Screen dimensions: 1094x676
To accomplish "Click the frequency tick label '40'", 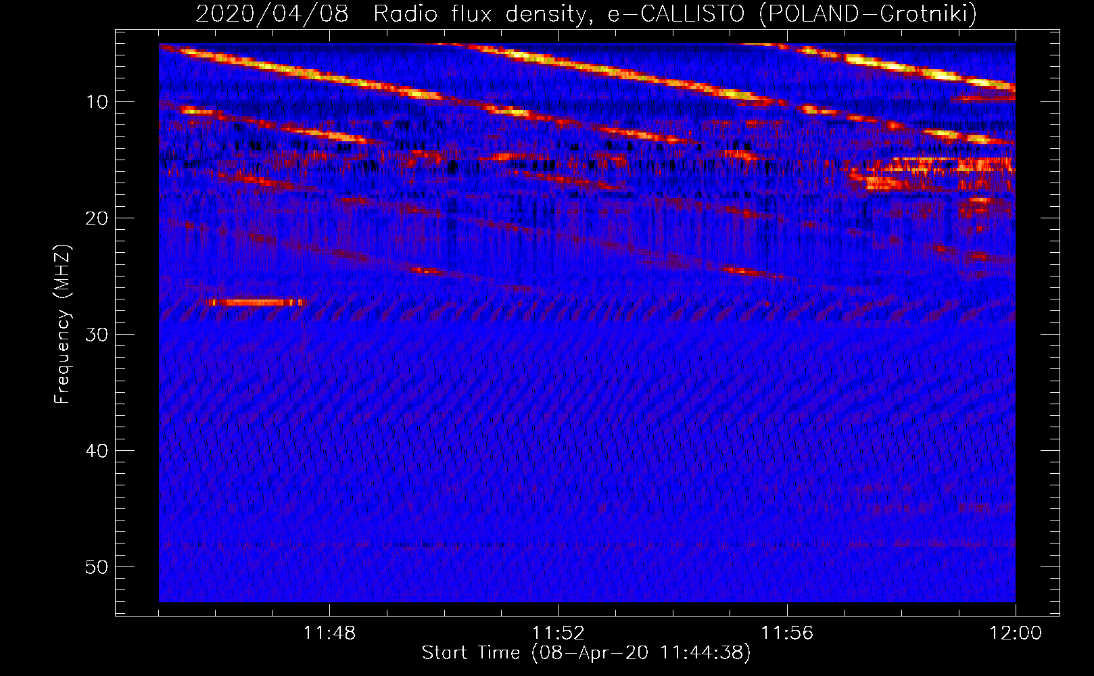I will (x=98, y=451).
